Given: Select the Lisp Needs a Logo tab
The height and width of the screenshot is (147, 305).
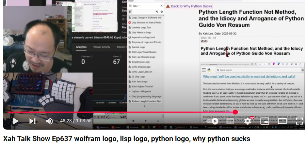Looking at the screenshot, I should click(145, 32).
